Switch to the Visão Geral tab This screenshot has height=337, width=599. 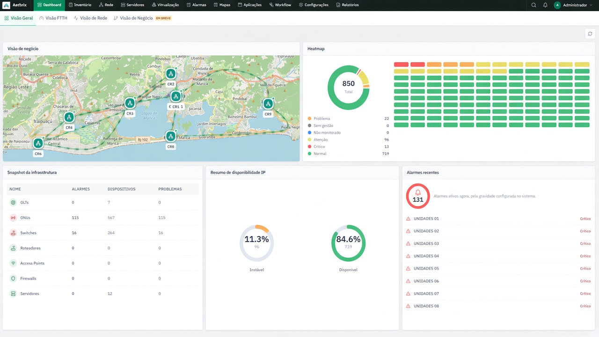pyautogui.click(x=19, y=18)
